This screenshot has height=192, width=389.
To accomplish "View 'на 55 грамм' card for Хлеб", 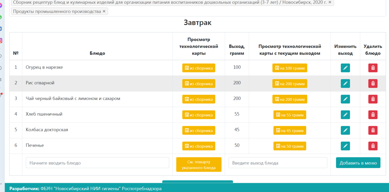I will [x=290, y=115].
